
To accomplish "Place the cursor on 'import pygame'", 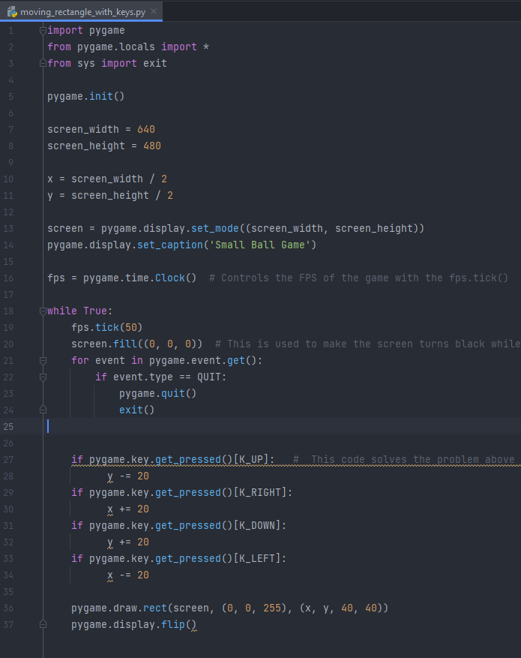I will [x=86, y=30].
